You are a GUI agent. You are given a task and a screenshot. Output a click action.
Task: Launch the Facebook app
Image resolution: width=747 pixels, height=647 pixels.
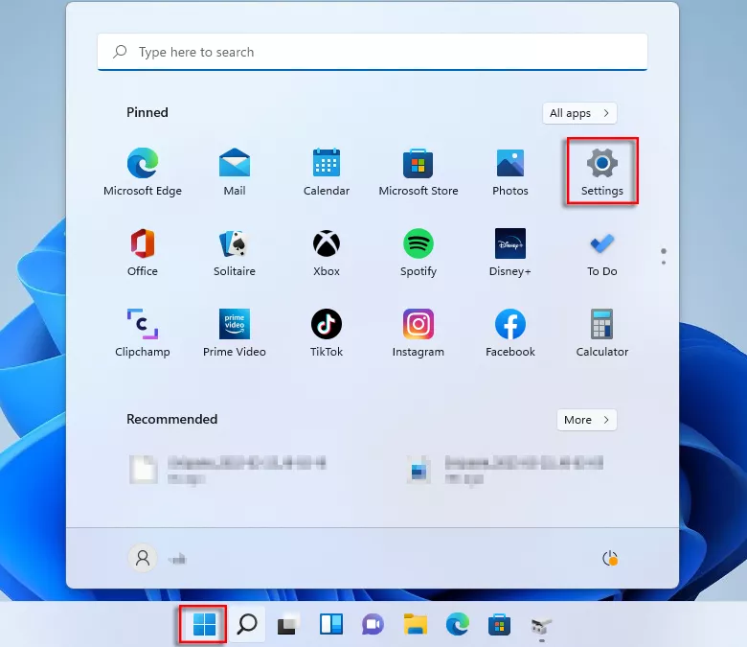[510, 333]
